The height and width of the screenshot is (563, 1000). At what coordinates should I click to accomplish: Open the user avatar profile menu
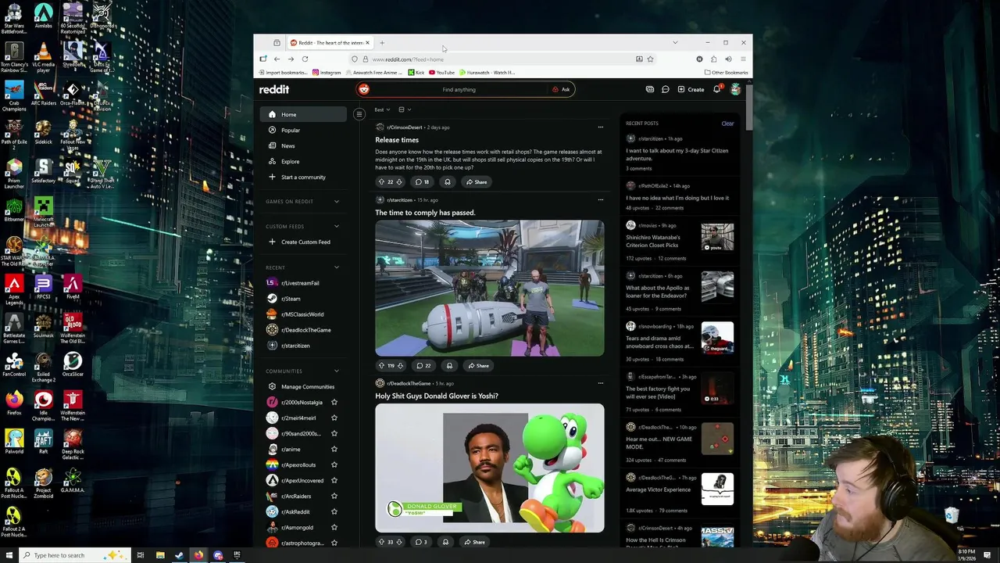735,89
